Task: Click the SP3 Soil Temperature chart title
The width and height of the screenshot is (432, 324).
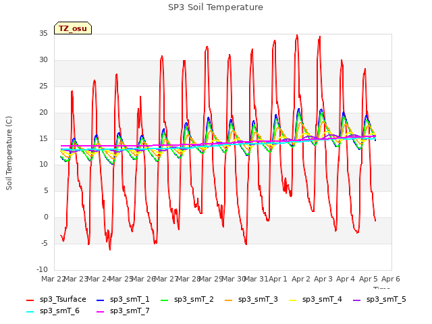Action: click(215, 7)
